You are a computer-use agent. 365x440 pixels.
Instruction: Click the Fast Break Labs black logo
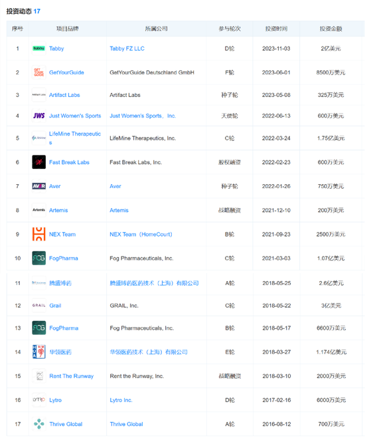pos(38,162)
